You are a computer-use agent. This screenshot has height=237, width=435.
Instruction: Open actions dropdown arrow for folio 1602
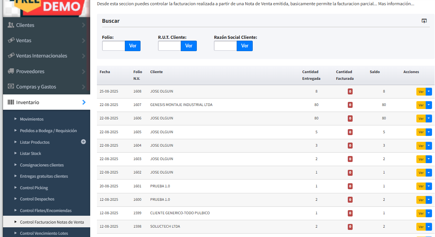tap(429, 172)
